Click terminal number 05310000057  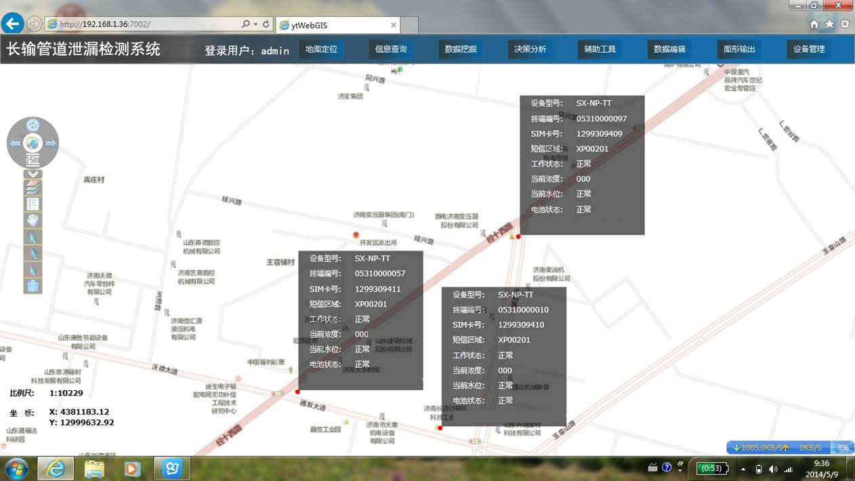tap(380, 274)
